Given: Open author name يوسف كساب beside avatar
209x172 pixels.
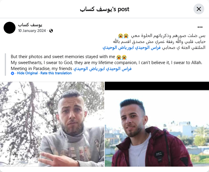Looking at the screenshot, I should (x=30, y=25).
